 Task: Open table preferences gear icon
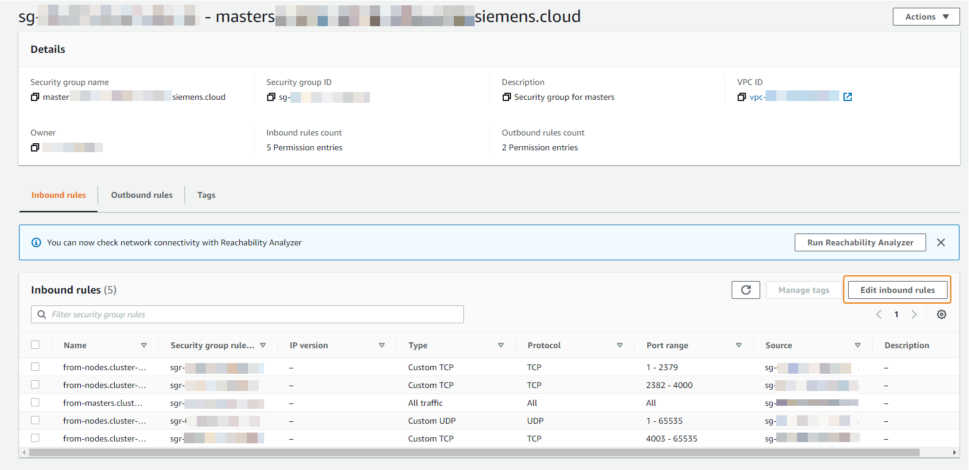942,314
